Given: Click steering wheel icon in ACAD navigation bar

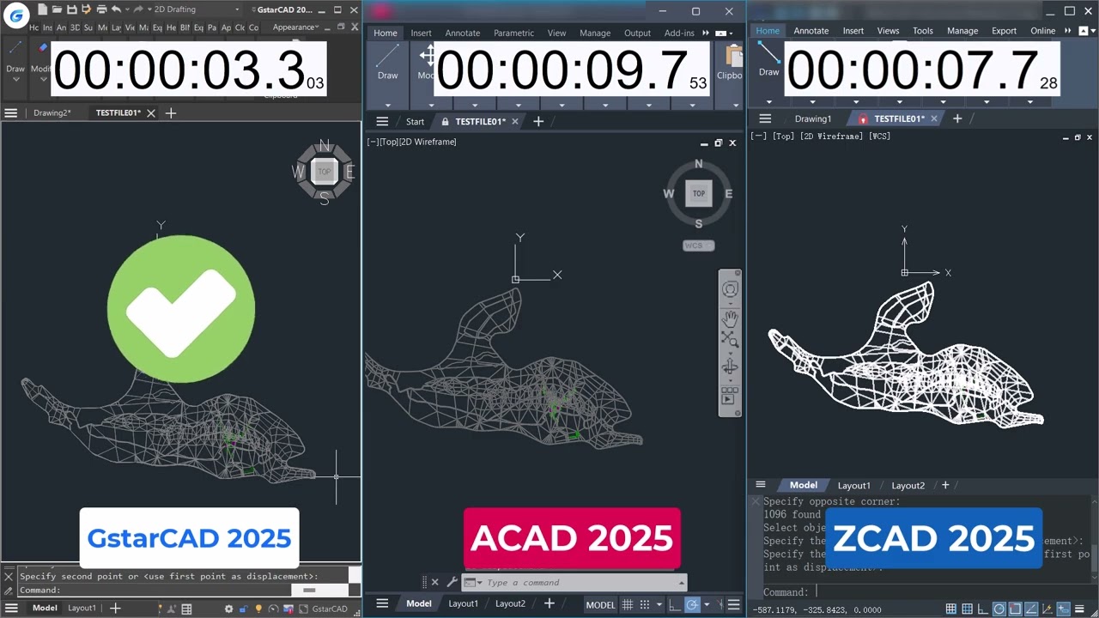Looking at the screenshot, I should (x=730, y=289).
